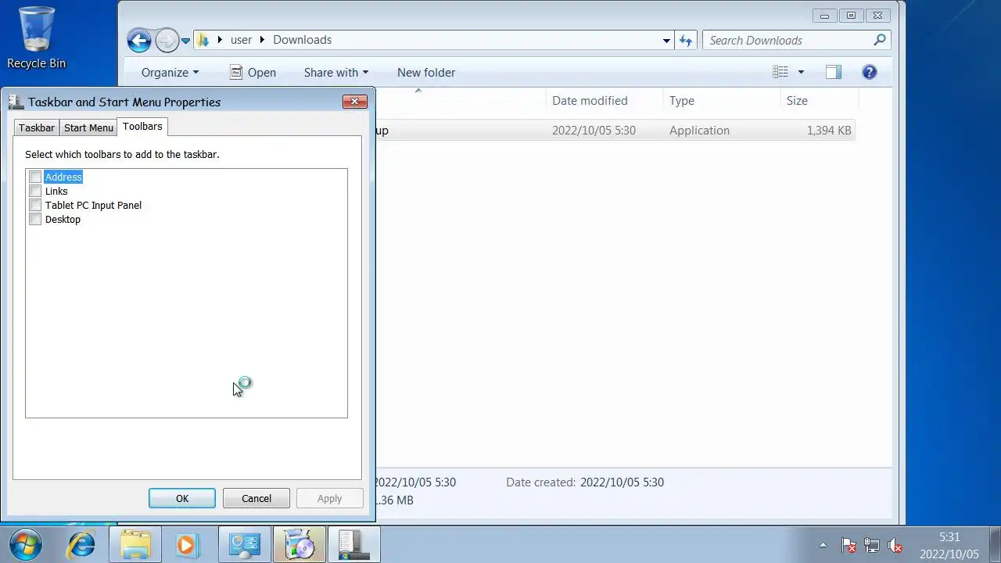This screenshot has height=563, width=1001.
Task: Click OK in Taskbar properties dialog
Action: tap(182, 499)
